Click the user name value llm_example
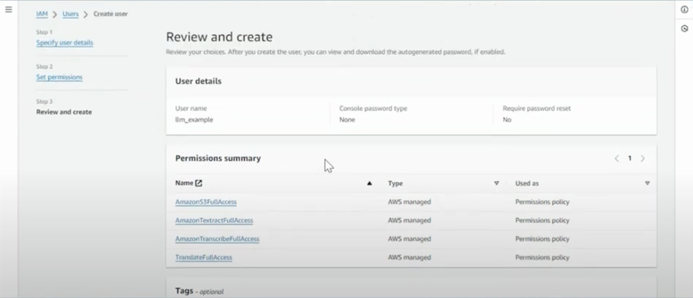The image size is (693, 298). [x=194, y=120]
